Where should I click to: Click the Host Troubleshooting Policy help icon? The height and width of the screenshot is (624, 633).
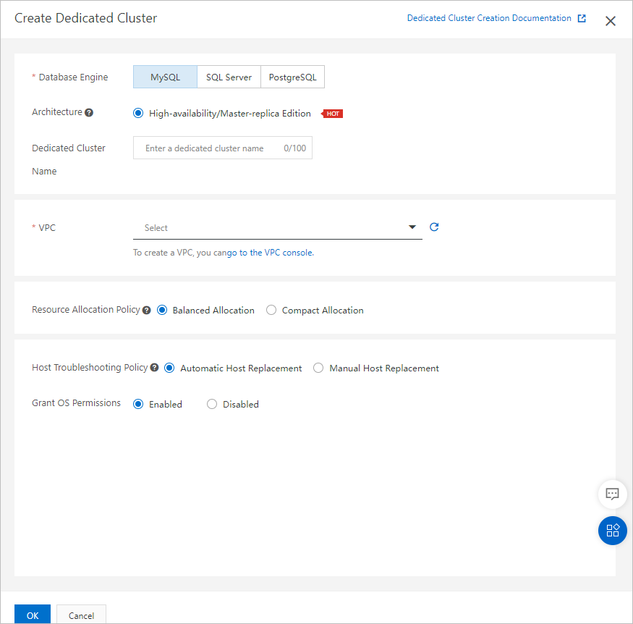[x=154, y=368]
